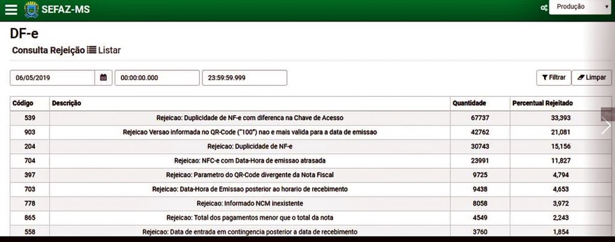
Task: Click percentage value 4,653
Action: click(560, 189)
